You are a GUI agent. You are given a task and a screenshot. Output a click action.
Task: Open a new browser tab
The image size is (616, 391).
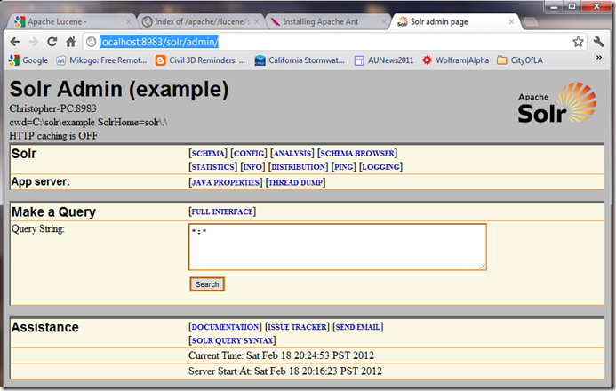532,22
